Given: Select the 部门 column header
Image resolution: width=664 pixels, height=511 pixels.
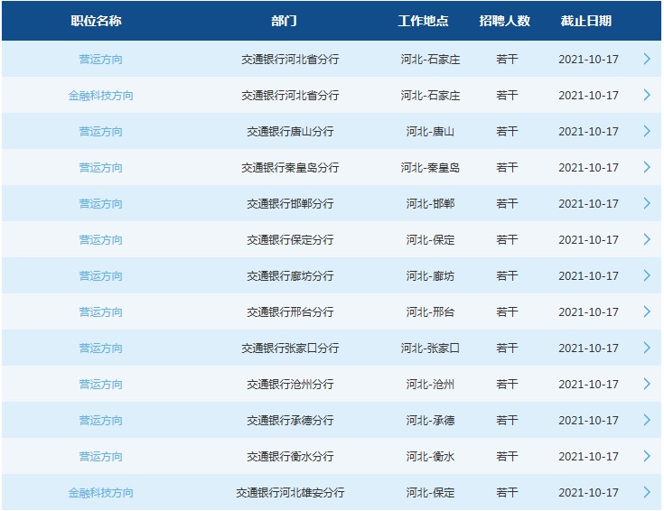Looking at the screenshot, I should 284,21.
